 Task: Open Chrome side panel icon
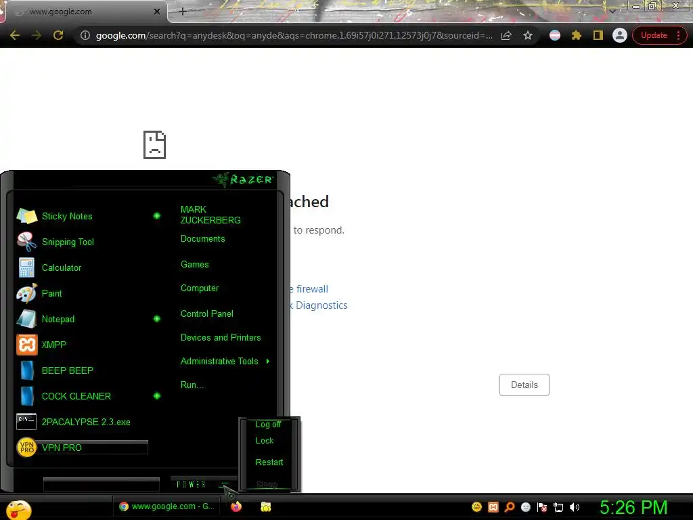598,35
